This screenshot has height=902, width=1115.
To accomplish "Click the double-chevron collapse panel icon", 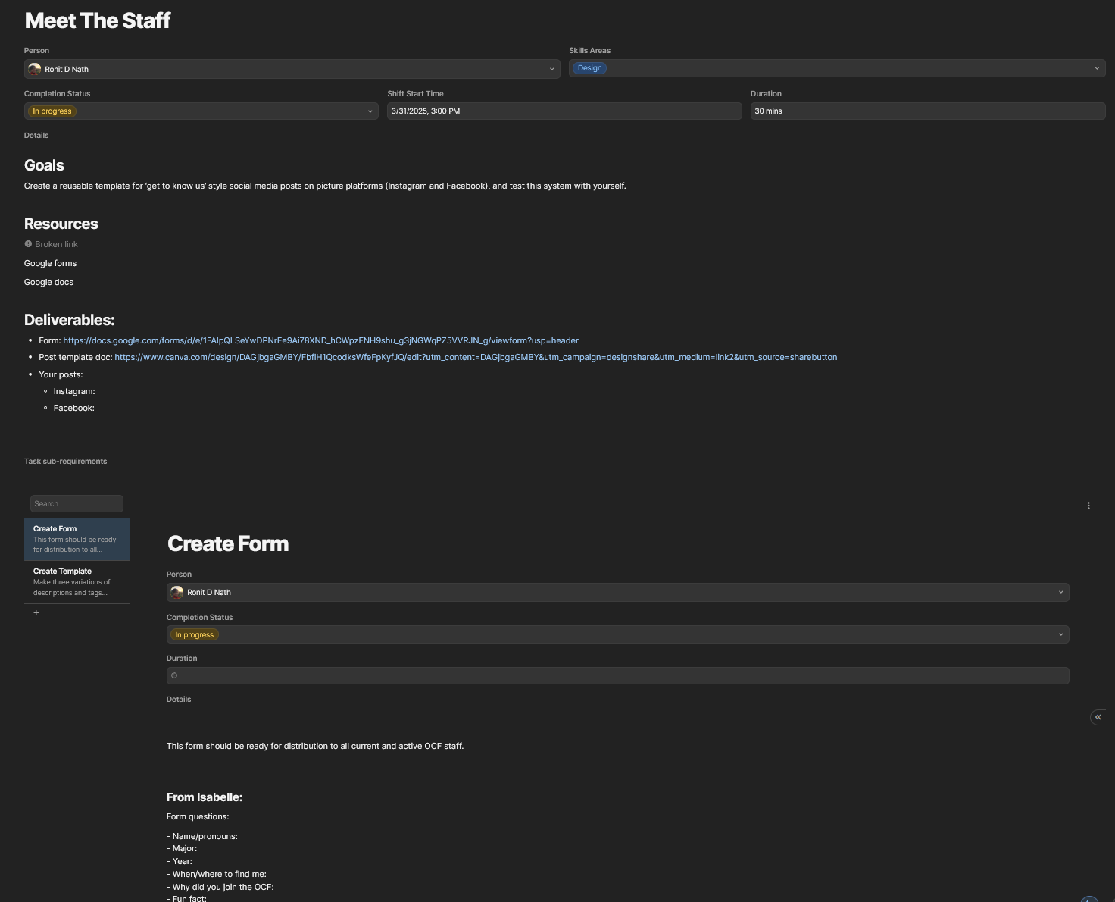I will [x=1098, y=717].
